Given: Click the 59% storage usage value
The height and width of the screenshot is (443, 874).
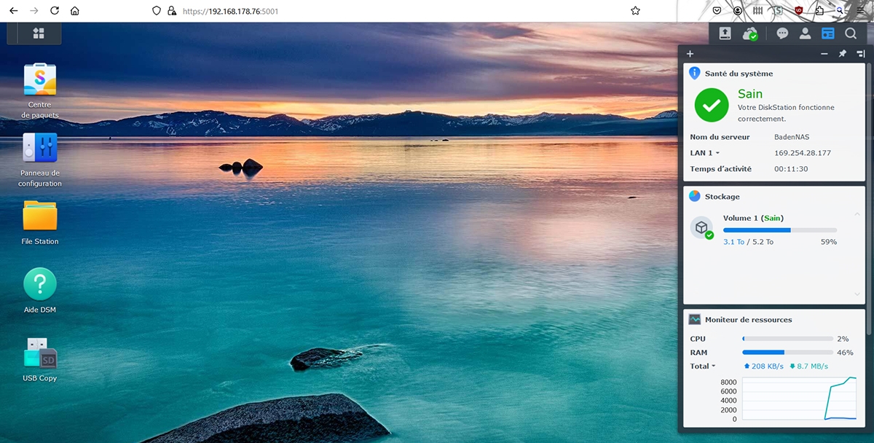Looking at the screenshot, I should coord(829,242).
